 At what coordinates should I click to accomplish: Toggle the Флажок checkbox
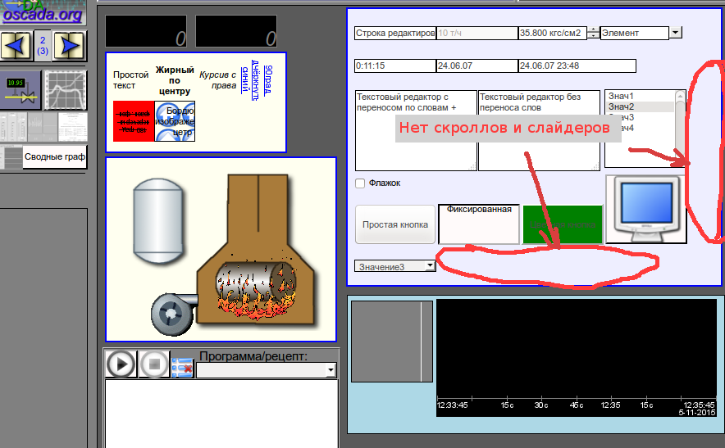point(360,183)
